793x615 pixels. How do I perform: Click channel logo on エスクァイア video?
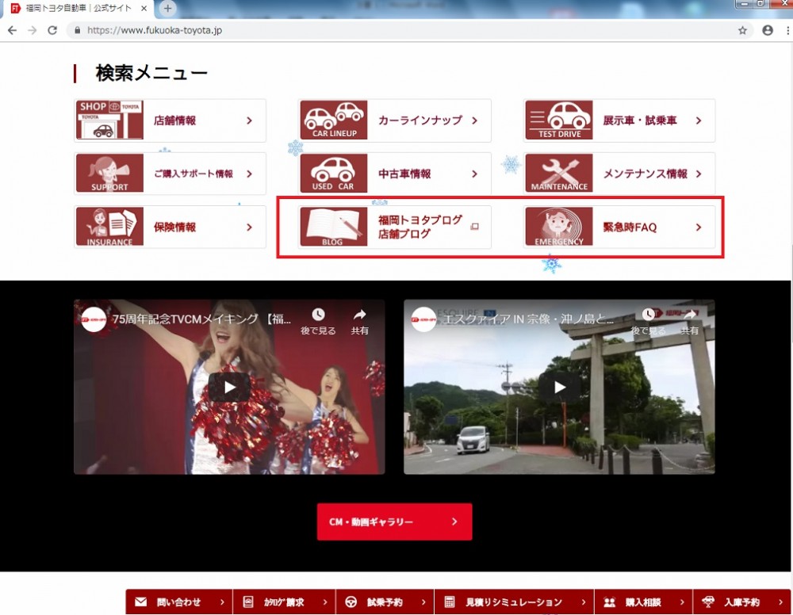click(x=423, y=319)
